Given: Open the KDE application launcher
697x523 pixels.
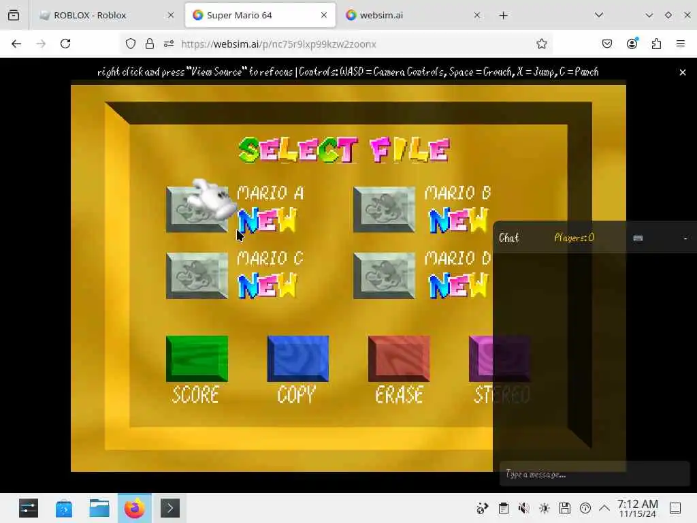Looking at the screenshot, I should tap(29, 508).
